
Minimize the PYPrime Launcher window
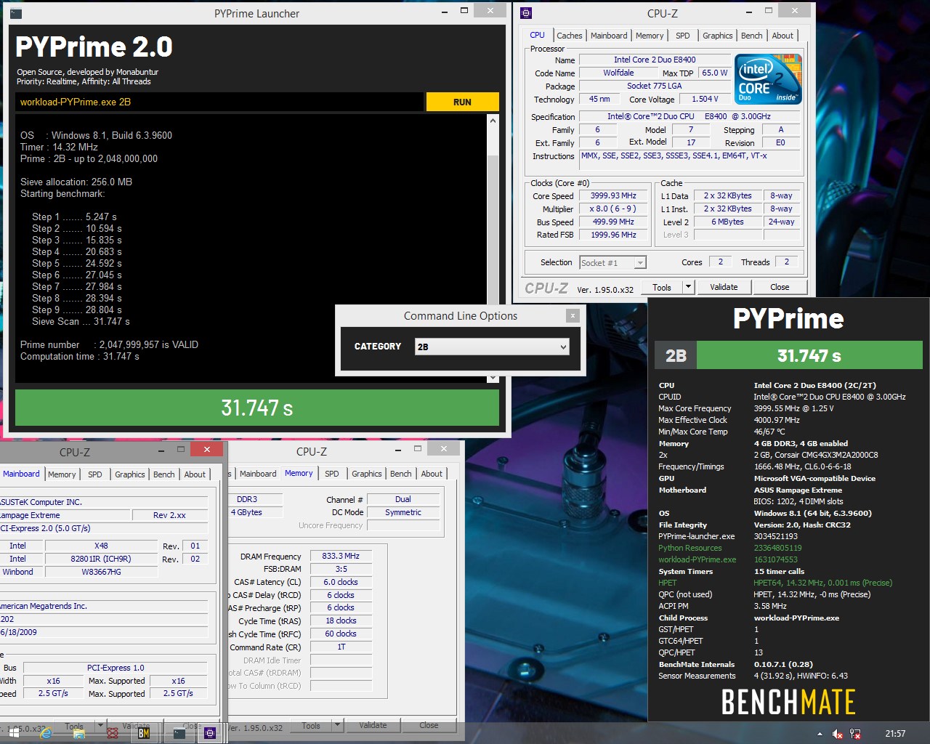(x=444, y=12)
